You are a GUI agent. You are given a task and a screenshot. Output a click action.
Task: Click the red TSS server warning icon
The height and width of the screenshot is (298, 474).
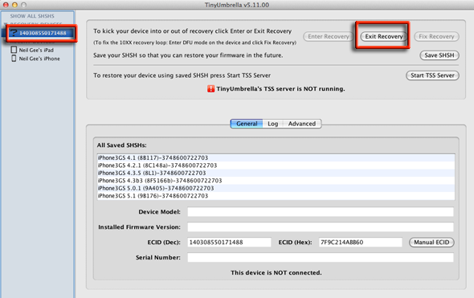coord(210,89)
